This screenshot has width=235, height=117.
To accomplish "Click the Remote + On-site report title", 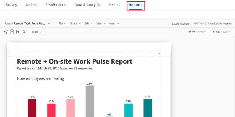I will (x=75, y=61).
